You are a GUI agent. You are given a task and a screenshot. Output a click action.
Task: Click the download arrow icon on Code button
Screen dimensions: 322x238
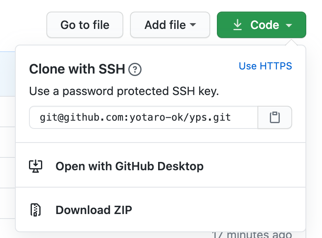(x=237, y=25)
